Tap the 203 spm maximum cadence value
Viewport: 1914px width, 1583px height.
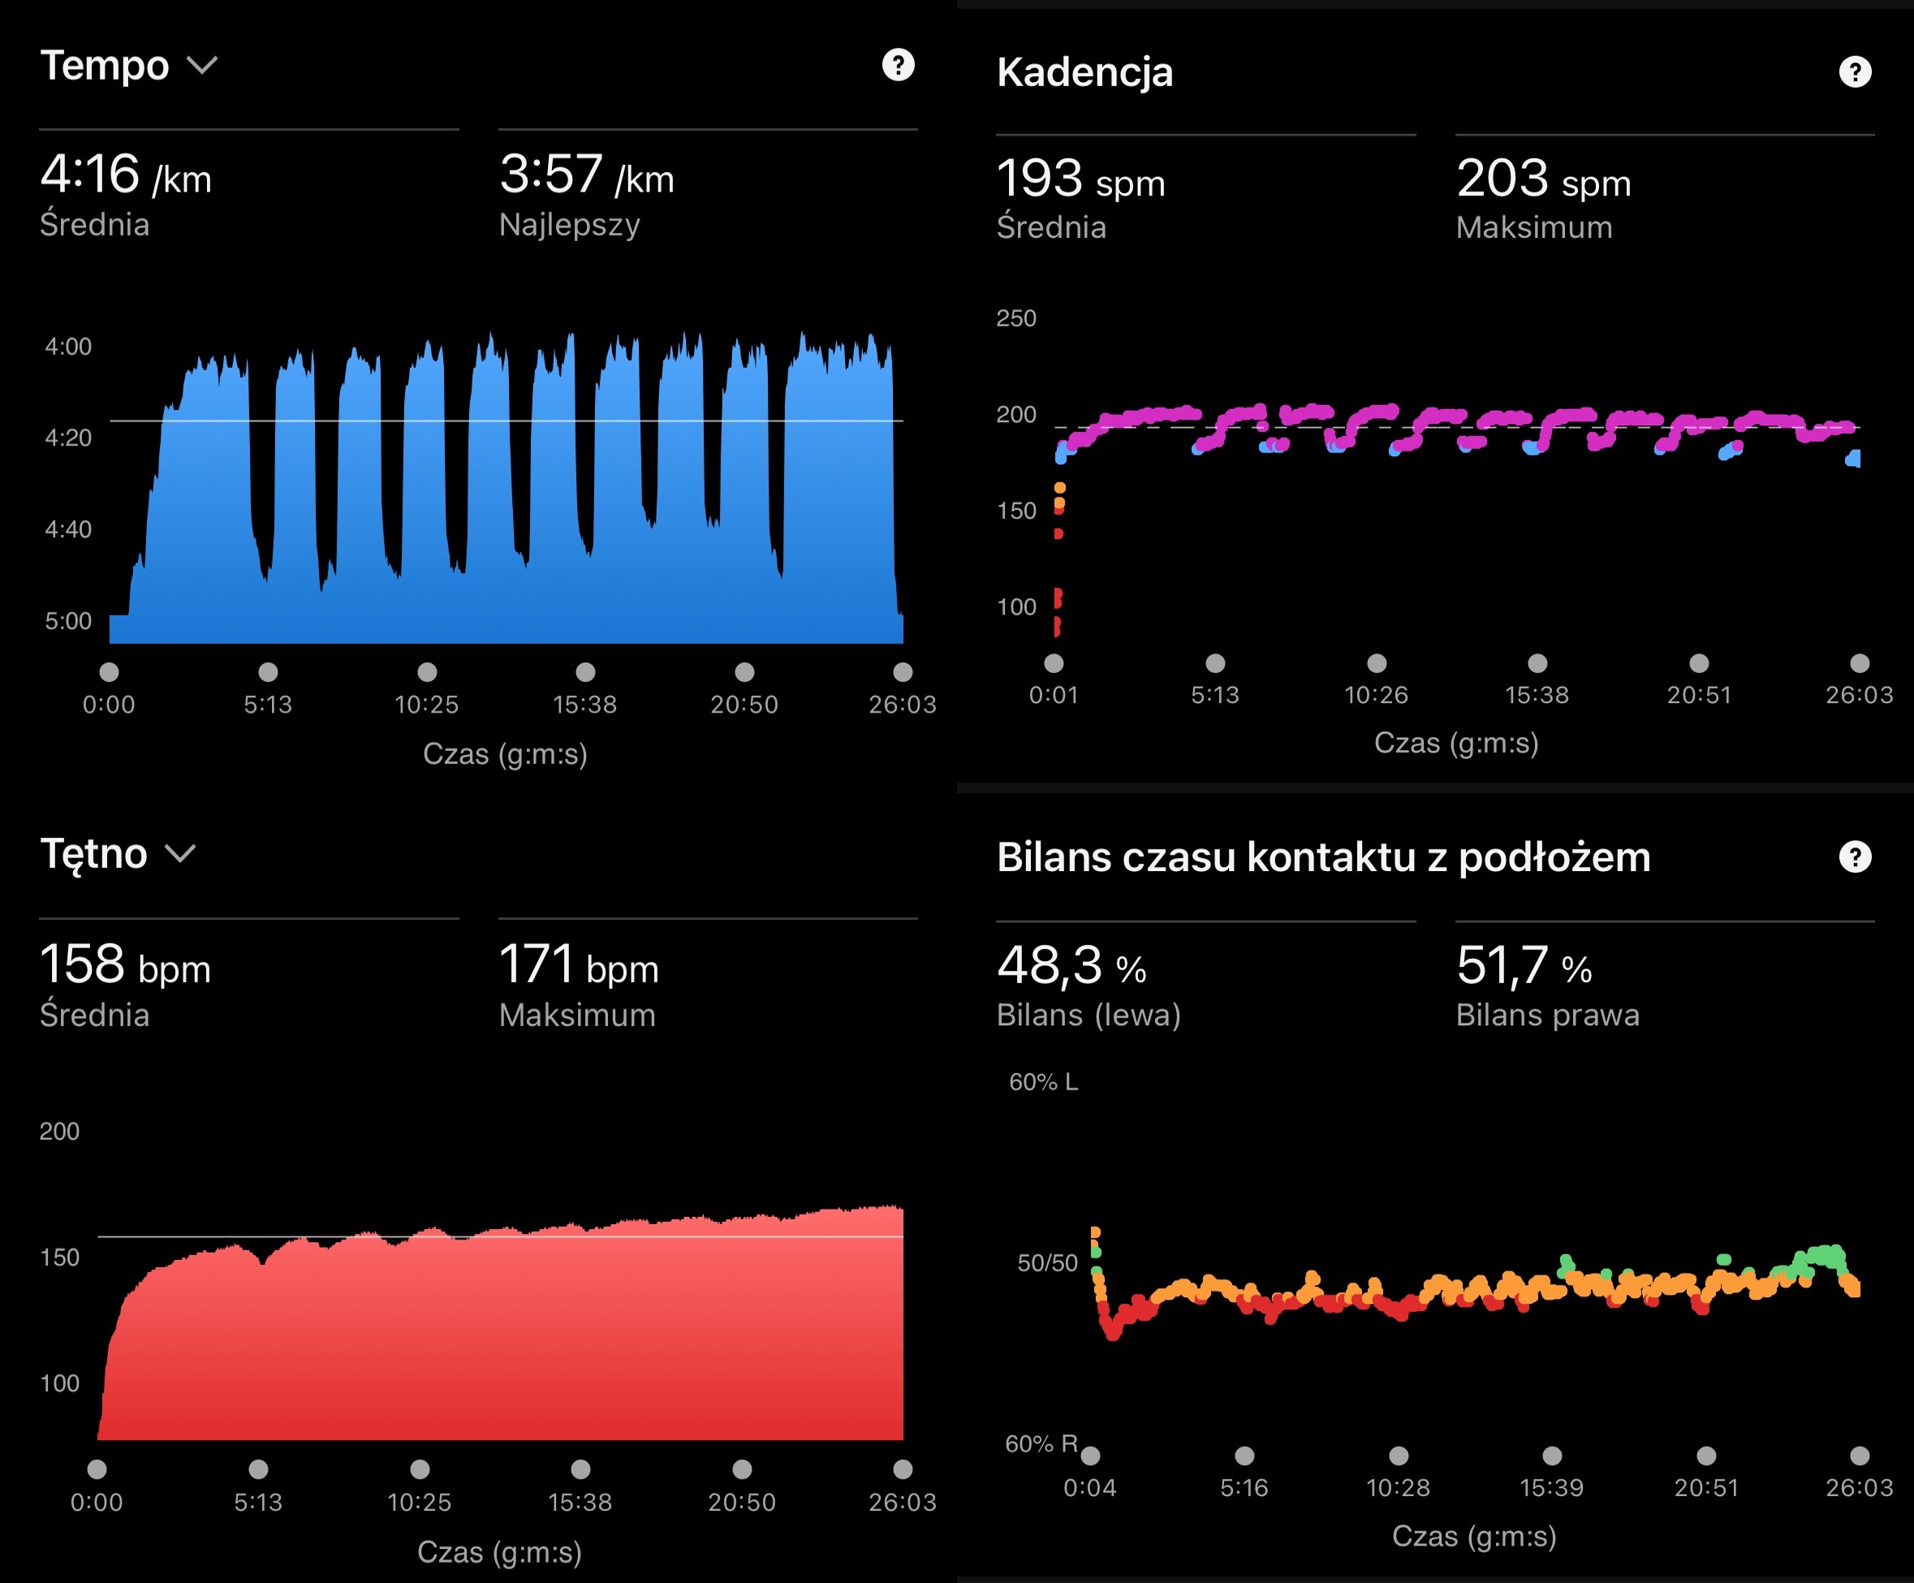[x=1543, y=179]
